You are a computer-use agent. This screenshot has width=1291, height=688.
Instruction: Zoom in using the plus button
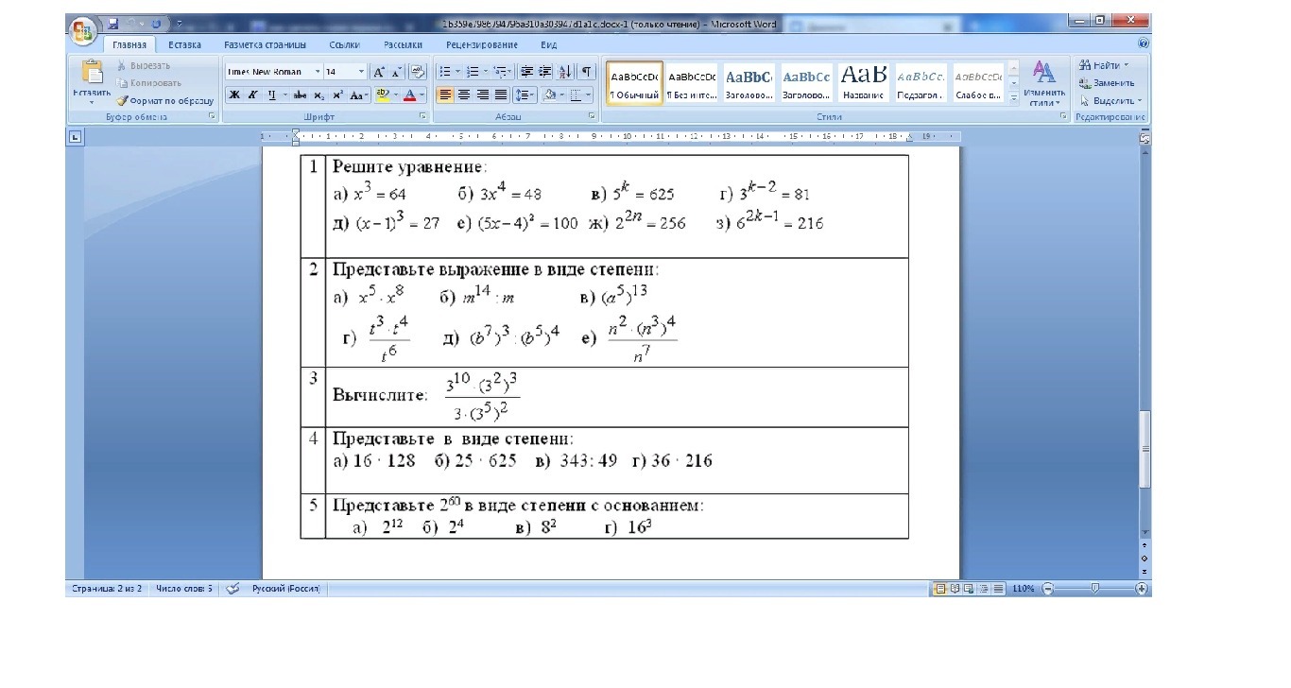click(x=1142, y=589)
